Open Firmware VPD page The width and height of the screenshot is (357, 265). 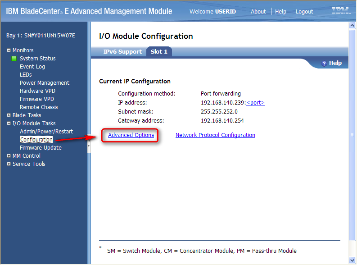[37, 99]
